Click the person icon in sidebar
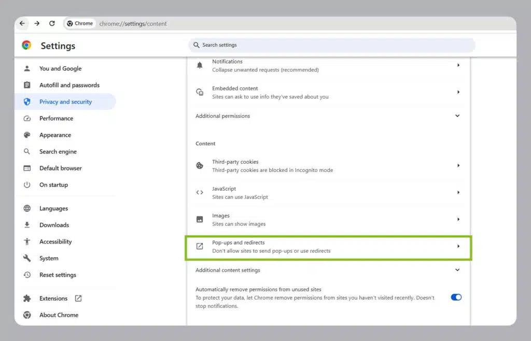 [x=27, y=68]
